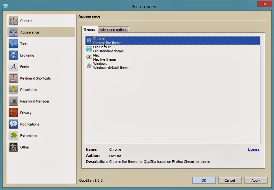The height and width of the screenshot is (190, 274).
Task: Open Fonts settings label
Action: [24, 67]
